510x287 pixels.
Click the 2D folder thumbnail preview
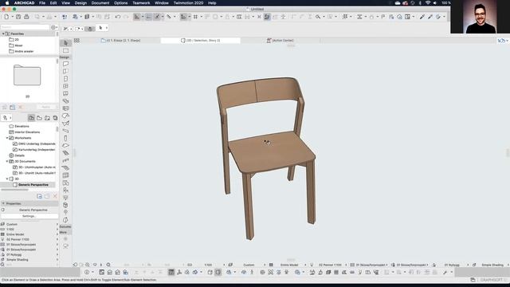(x=27, y=75)
